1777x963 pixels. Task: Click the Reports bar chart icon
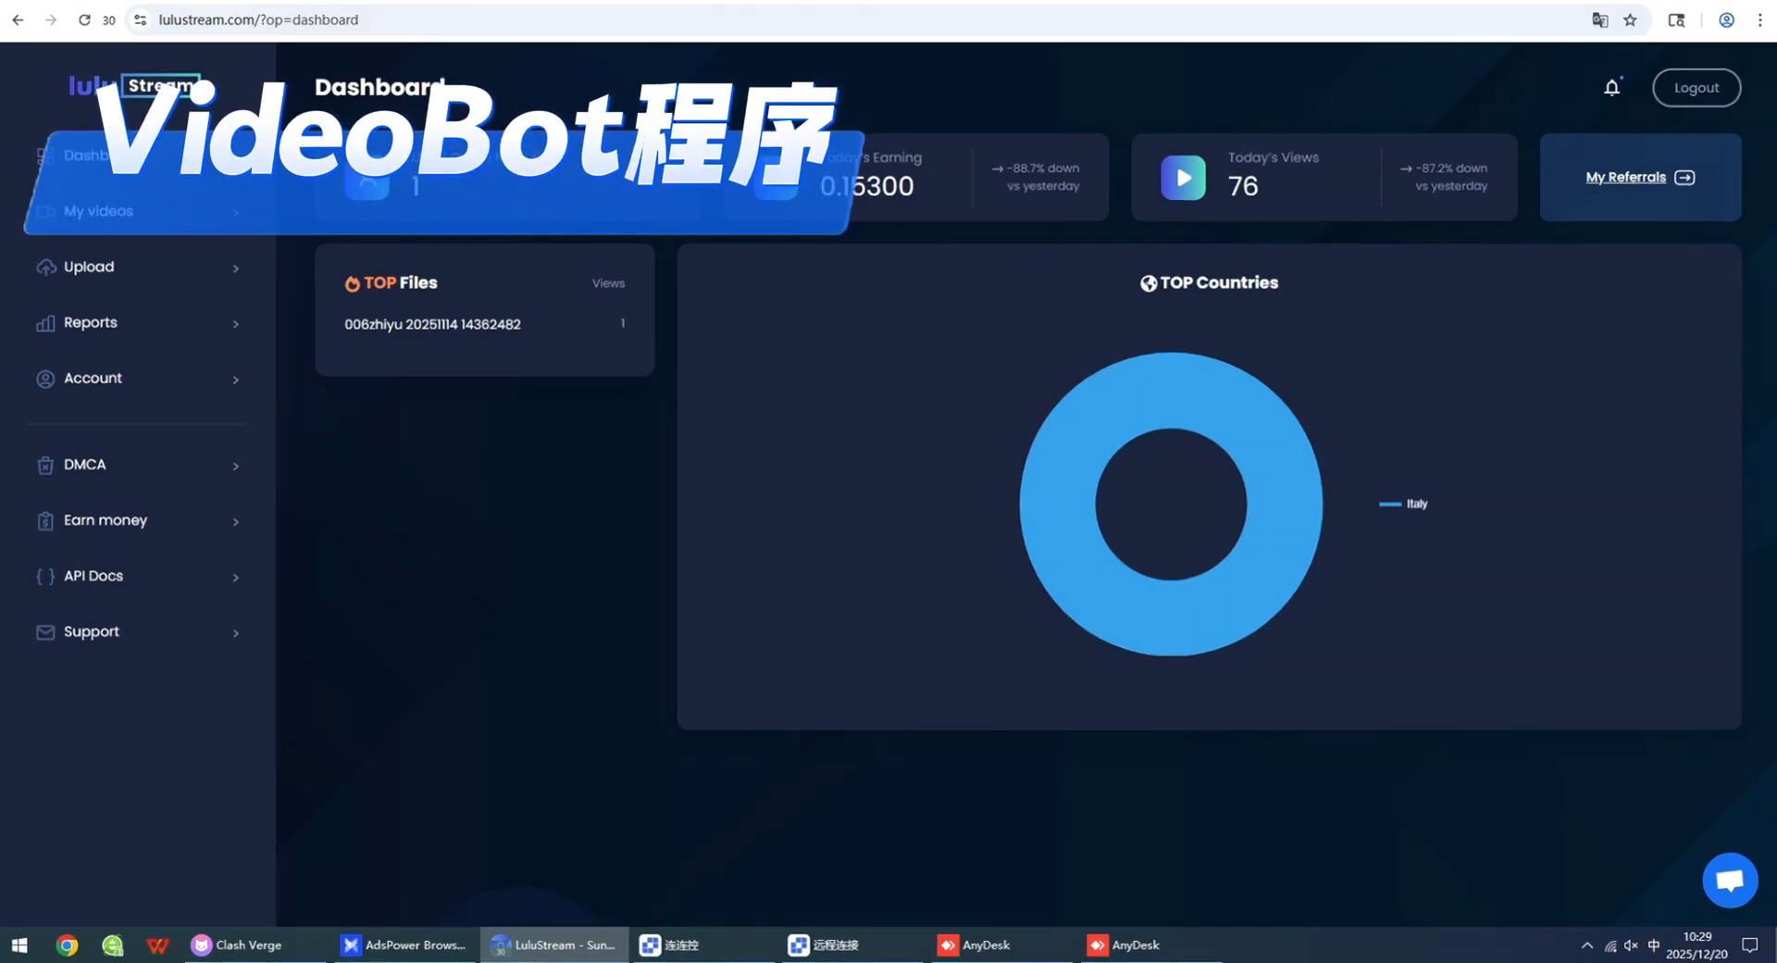(x=45, y=323)
